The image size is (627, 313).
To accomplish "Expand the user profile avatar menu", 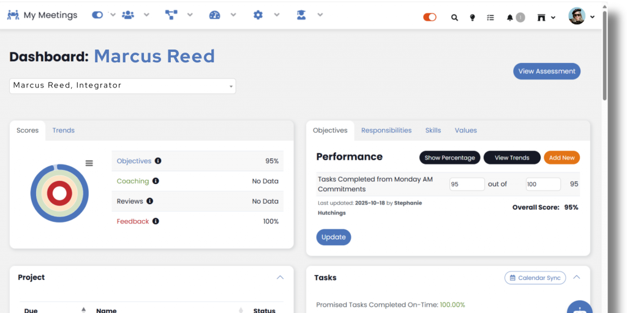I will (581, 17).
